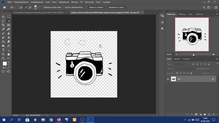Select the Move tool
The image size is (219, 123).
click(3, 17)
